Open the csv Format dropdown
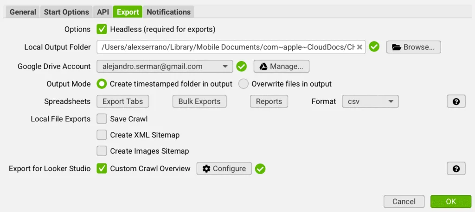This screenshot has width=475, height=212. pos(370,101)
